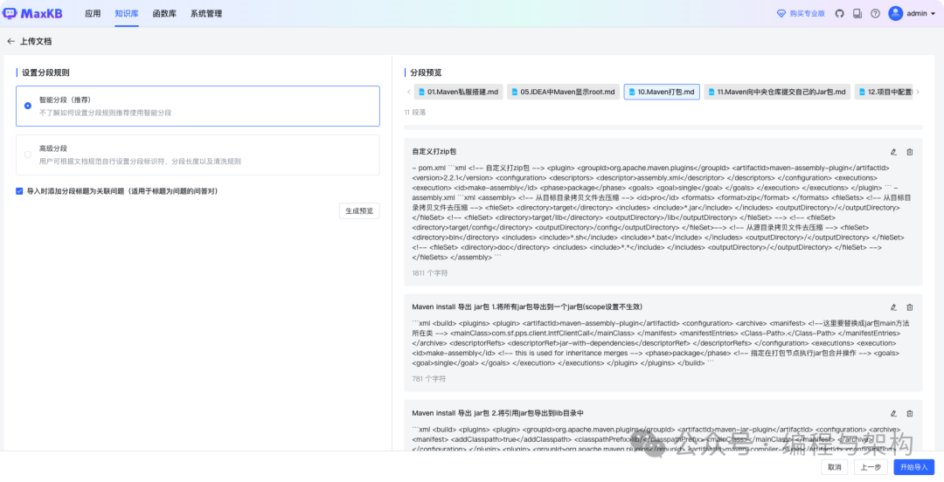This screenshot has width=944, height=482.
Task: Click the 生成预览 button
Action: (x=359, y=210)
